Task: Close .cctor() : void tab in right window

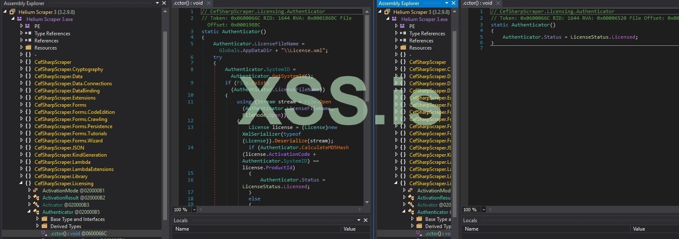Action: pos(498,3)
